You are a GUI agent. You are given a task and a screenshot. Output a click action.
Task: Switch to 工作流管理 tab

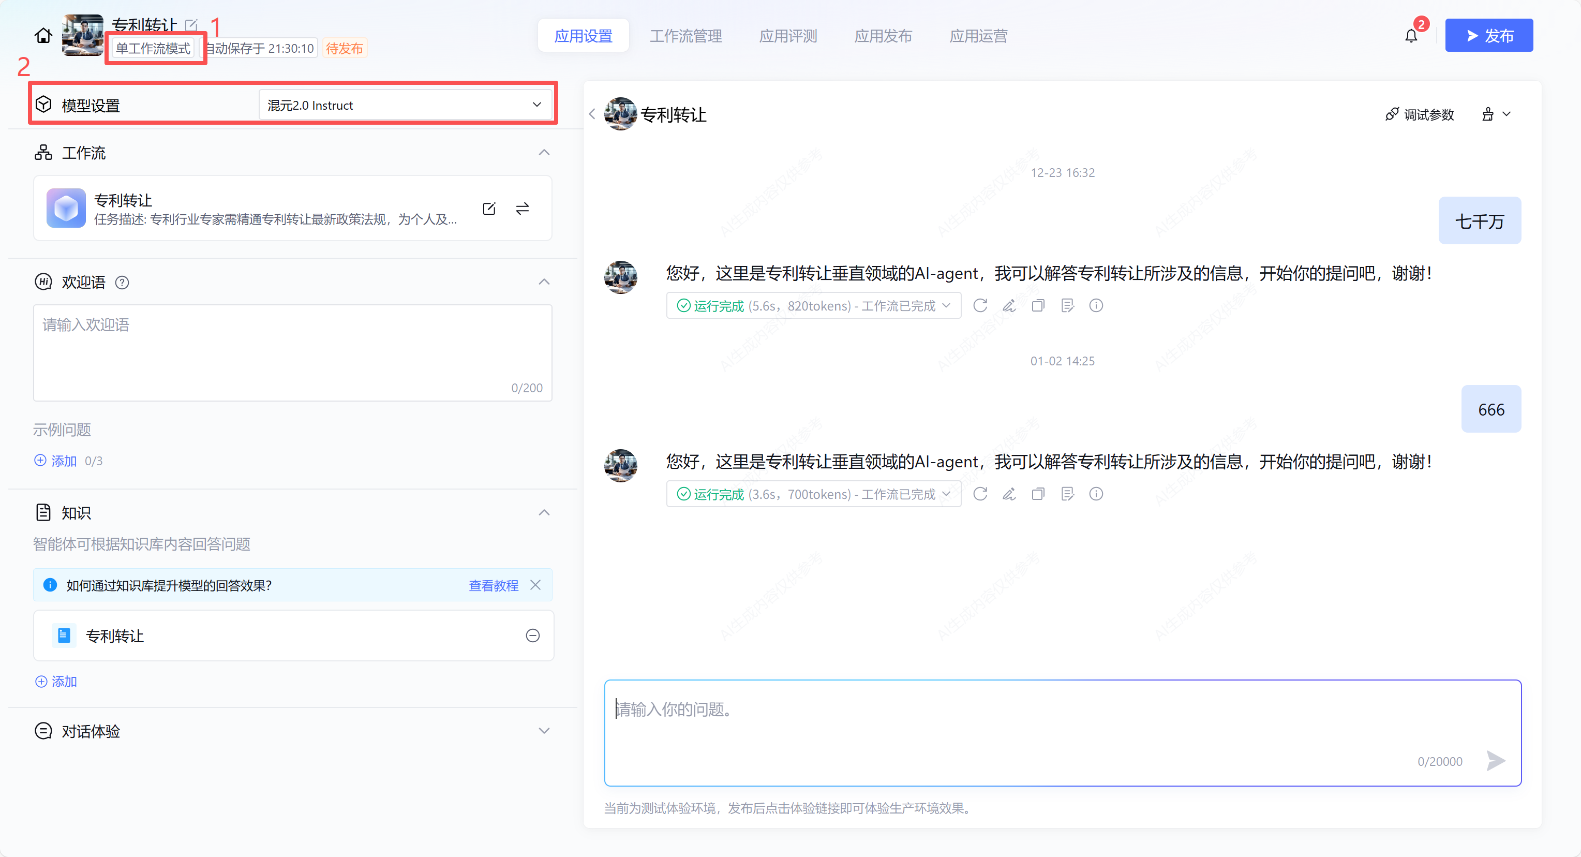pyautogui.click(x=685, y=36)
